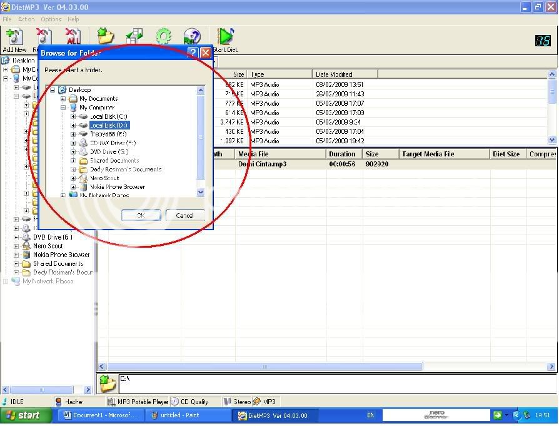The height and width of the screenshot is (426, 559).
Task: Click the Browse for Folder help button
Action: [x=193, y=53]
